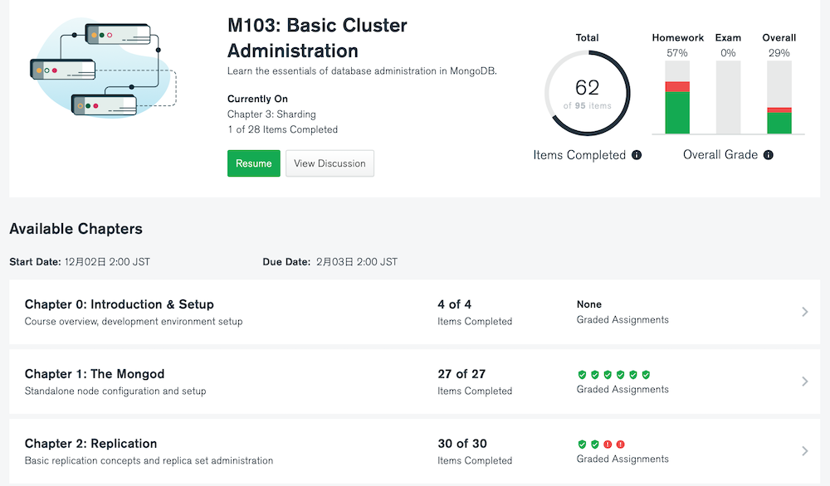
Task: Click first green check in Chapter 1 assignments
Action: (x=583, y=374)
